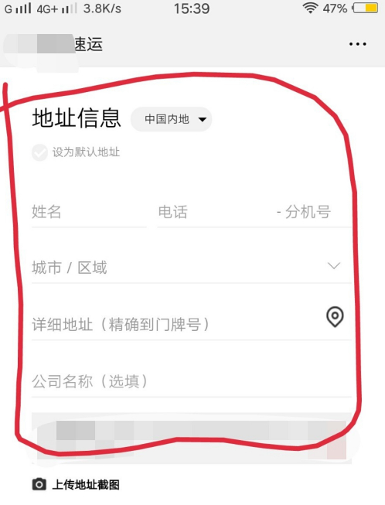Open the three-dot more menu
The height and width of the screenshot is (505, 385).
coord(358,44)
